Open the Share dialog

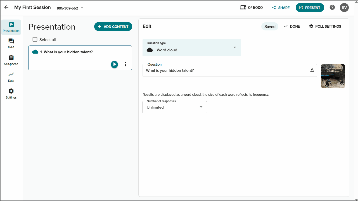(x=281, y=8)
